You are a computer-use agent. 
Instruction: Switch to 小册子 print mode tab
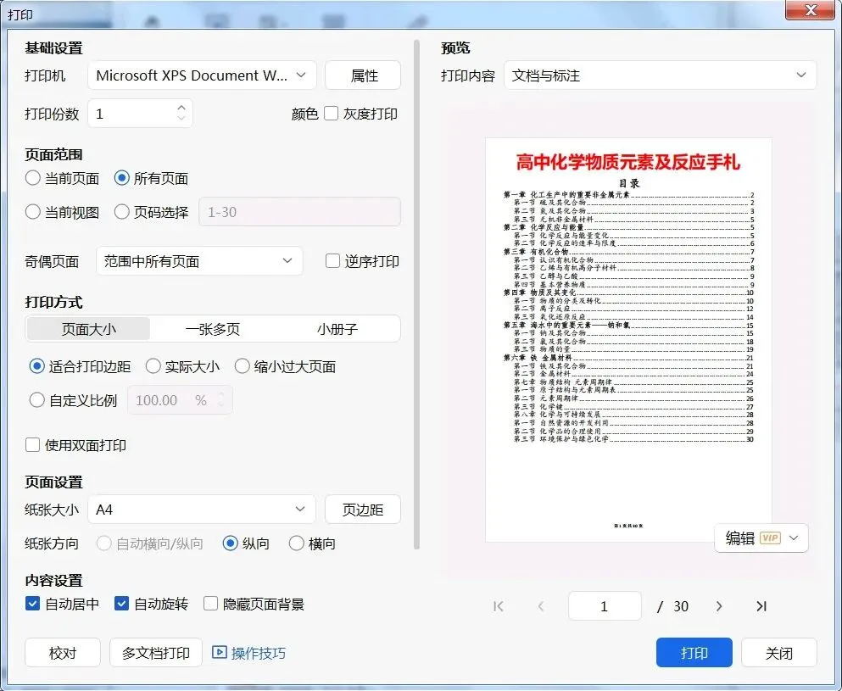tap(337, 329)
